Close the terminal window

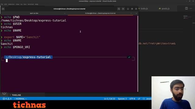point(136,9)
